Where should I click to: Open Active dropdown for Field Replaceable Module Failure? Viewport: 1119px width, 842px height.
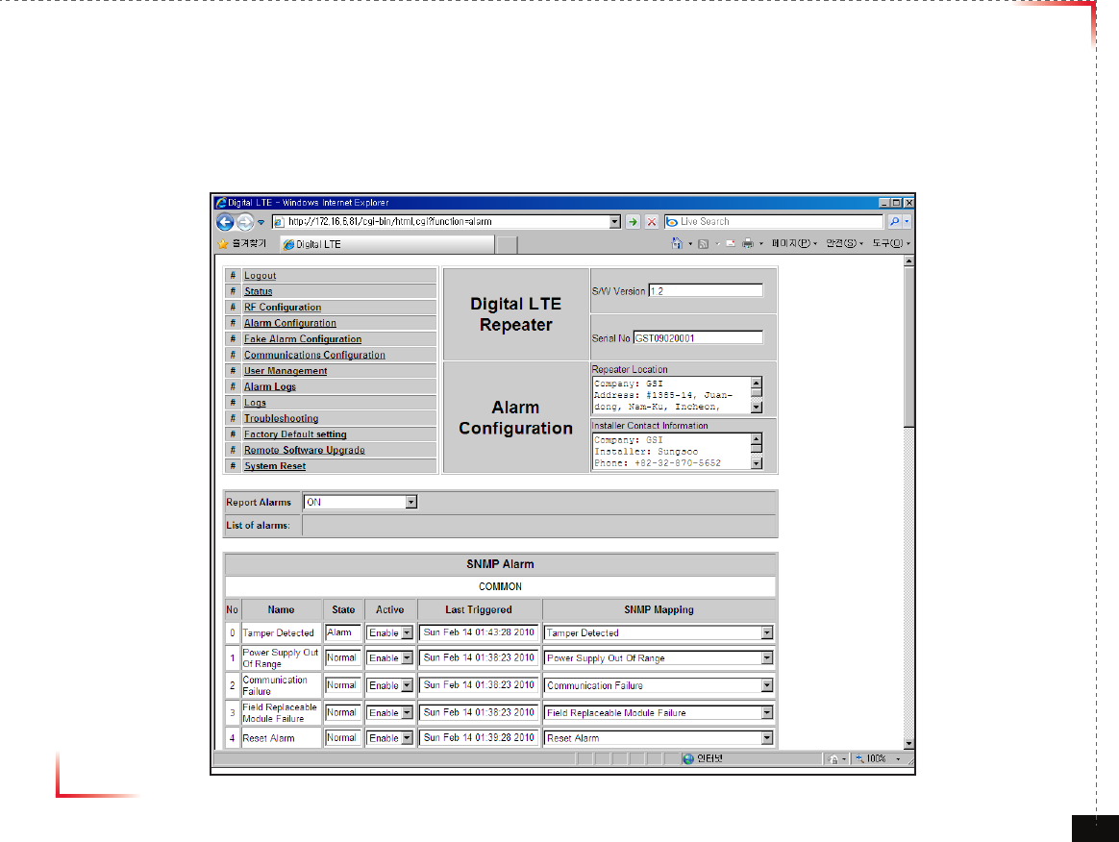[407, 713]
